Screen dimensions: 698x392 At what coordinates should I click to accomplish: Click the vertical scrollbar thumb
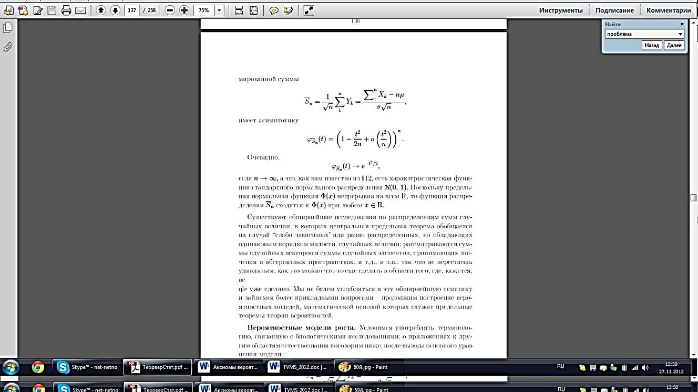tap(694, 198)
